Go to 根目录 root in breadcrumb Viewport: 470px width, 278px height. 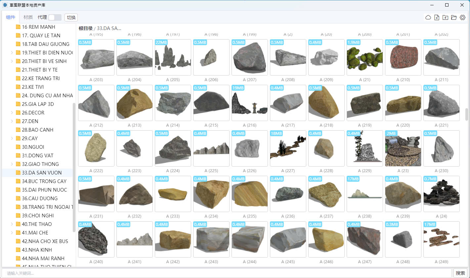pos(85,28)
